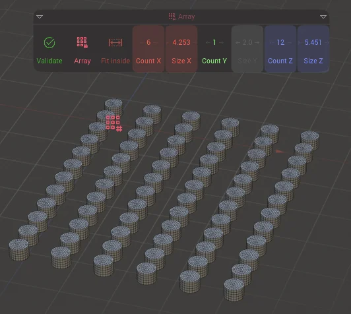Click the Count Z value 12
This screenshot has width=351, height=314.
click(280, 42)
